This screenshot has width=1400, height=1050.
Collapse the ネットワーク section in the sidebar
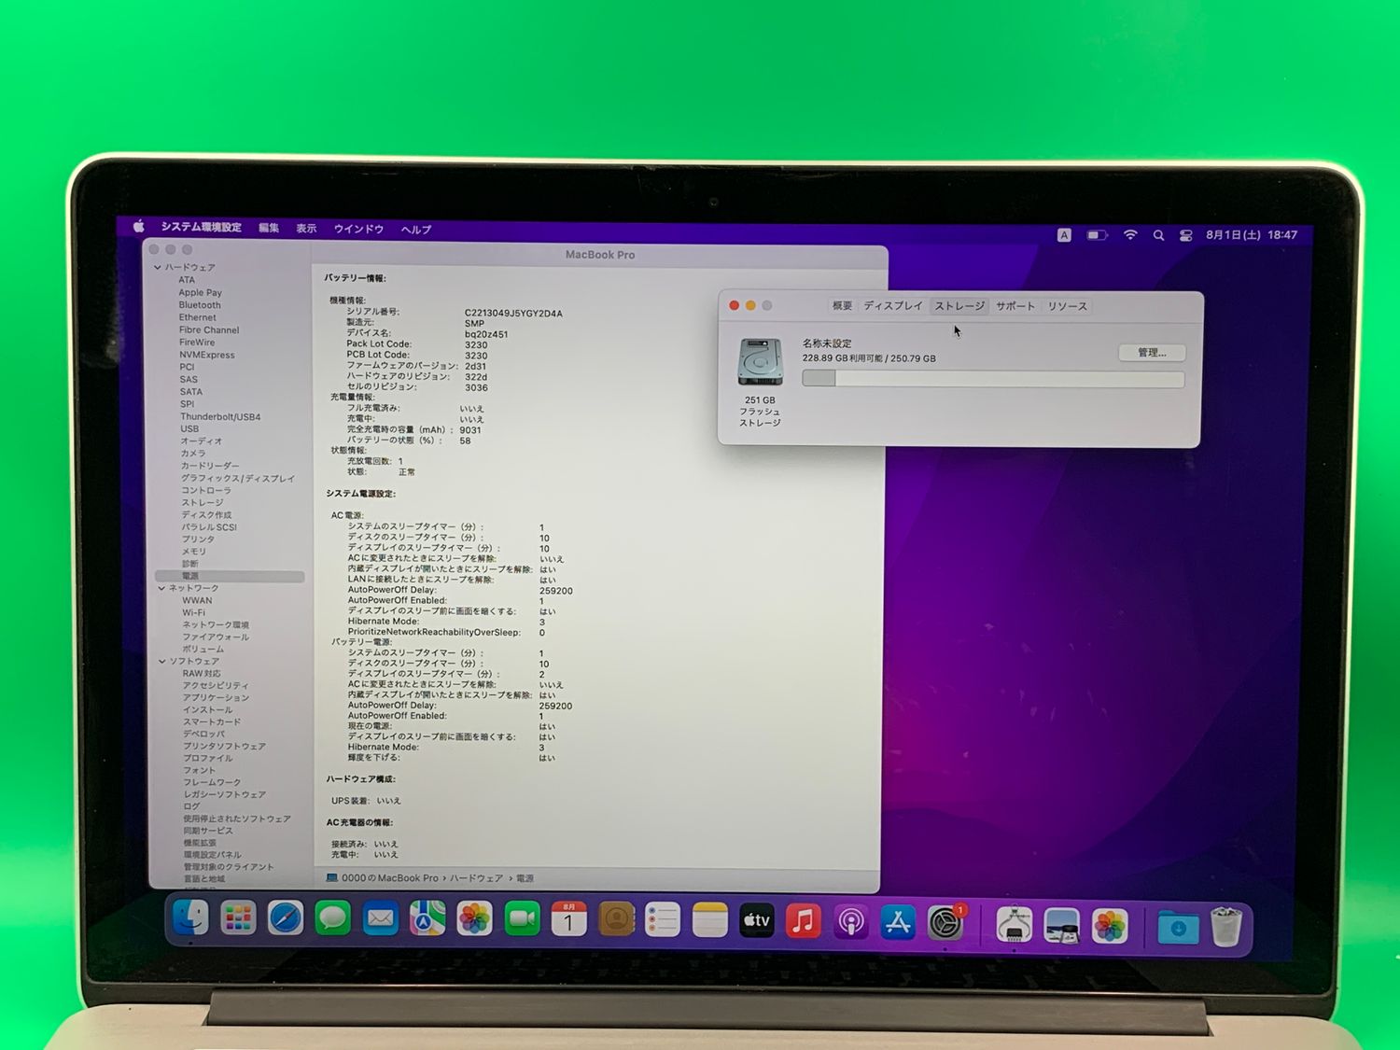click(x=161, y=588)
